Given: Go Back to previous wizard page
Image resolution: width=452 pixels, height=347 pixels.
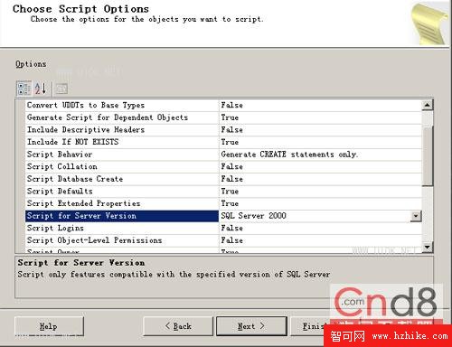Looking at the screenshot, I should [x=178, y=326].
